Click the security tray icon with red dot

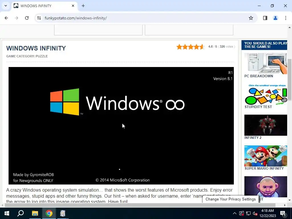pyautogui.click(x=241, y=213)
